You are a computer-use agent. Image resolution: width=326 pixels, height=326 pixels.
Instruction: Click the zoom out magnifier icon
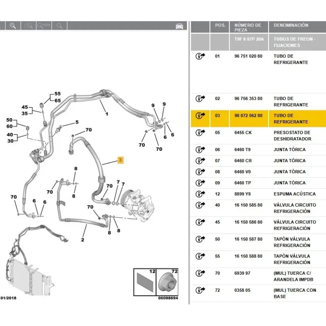pyautogui.click(x=13, y=26)
